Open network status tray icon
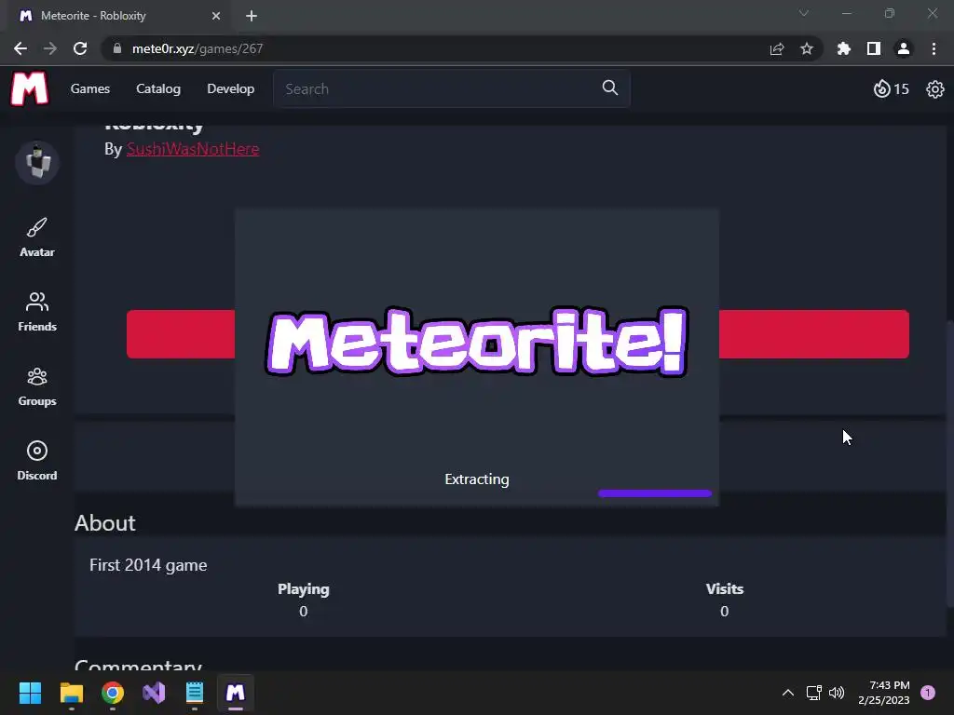Screen dimensions: 954x715 click(813, 693)
